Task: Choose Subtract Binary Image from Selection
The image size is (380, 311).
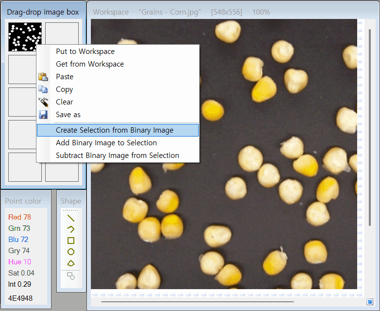Action: pos(118,155)
